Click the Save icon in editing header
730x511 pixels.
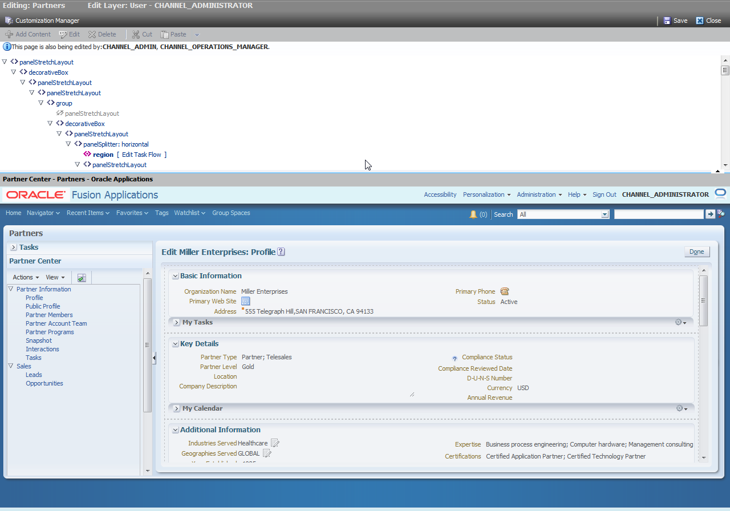click(667, 21)
